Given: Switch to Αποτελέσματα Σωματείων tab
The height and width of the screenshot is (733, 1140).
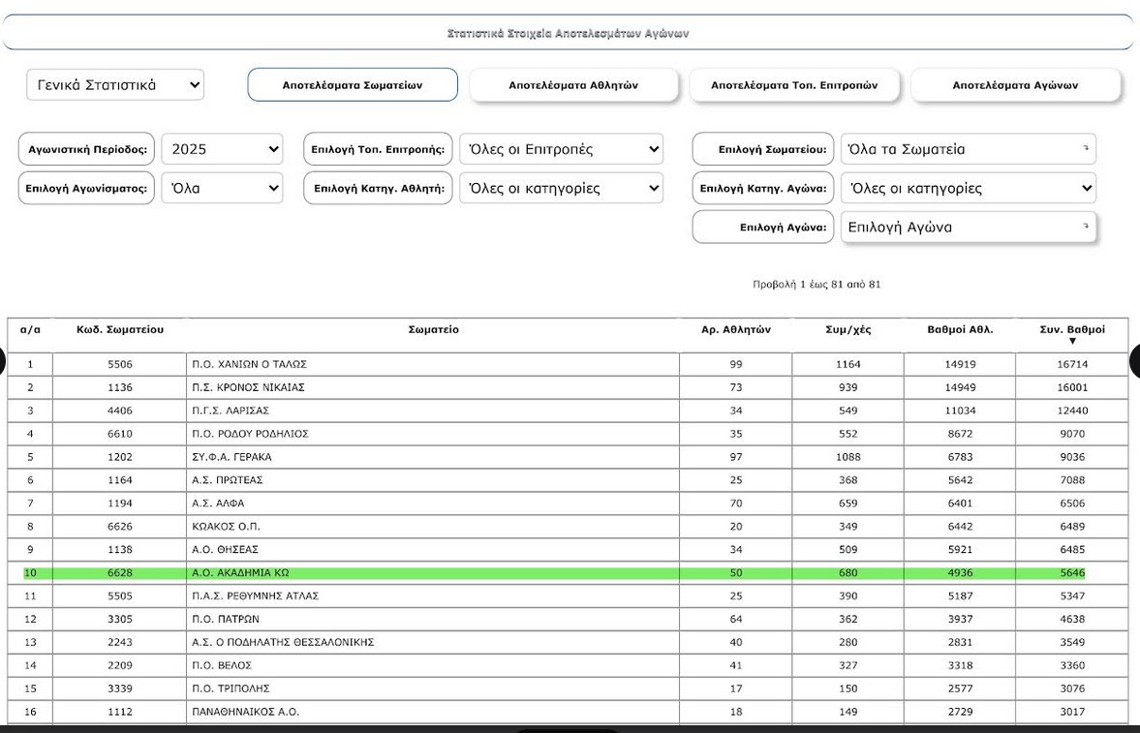Looking at the screenshot, I should point(353,85).
